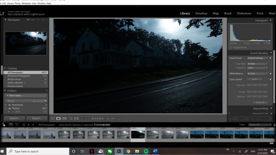Open Survey view icon in toolbar
This screenshot has height=155, width=276.
70,118
